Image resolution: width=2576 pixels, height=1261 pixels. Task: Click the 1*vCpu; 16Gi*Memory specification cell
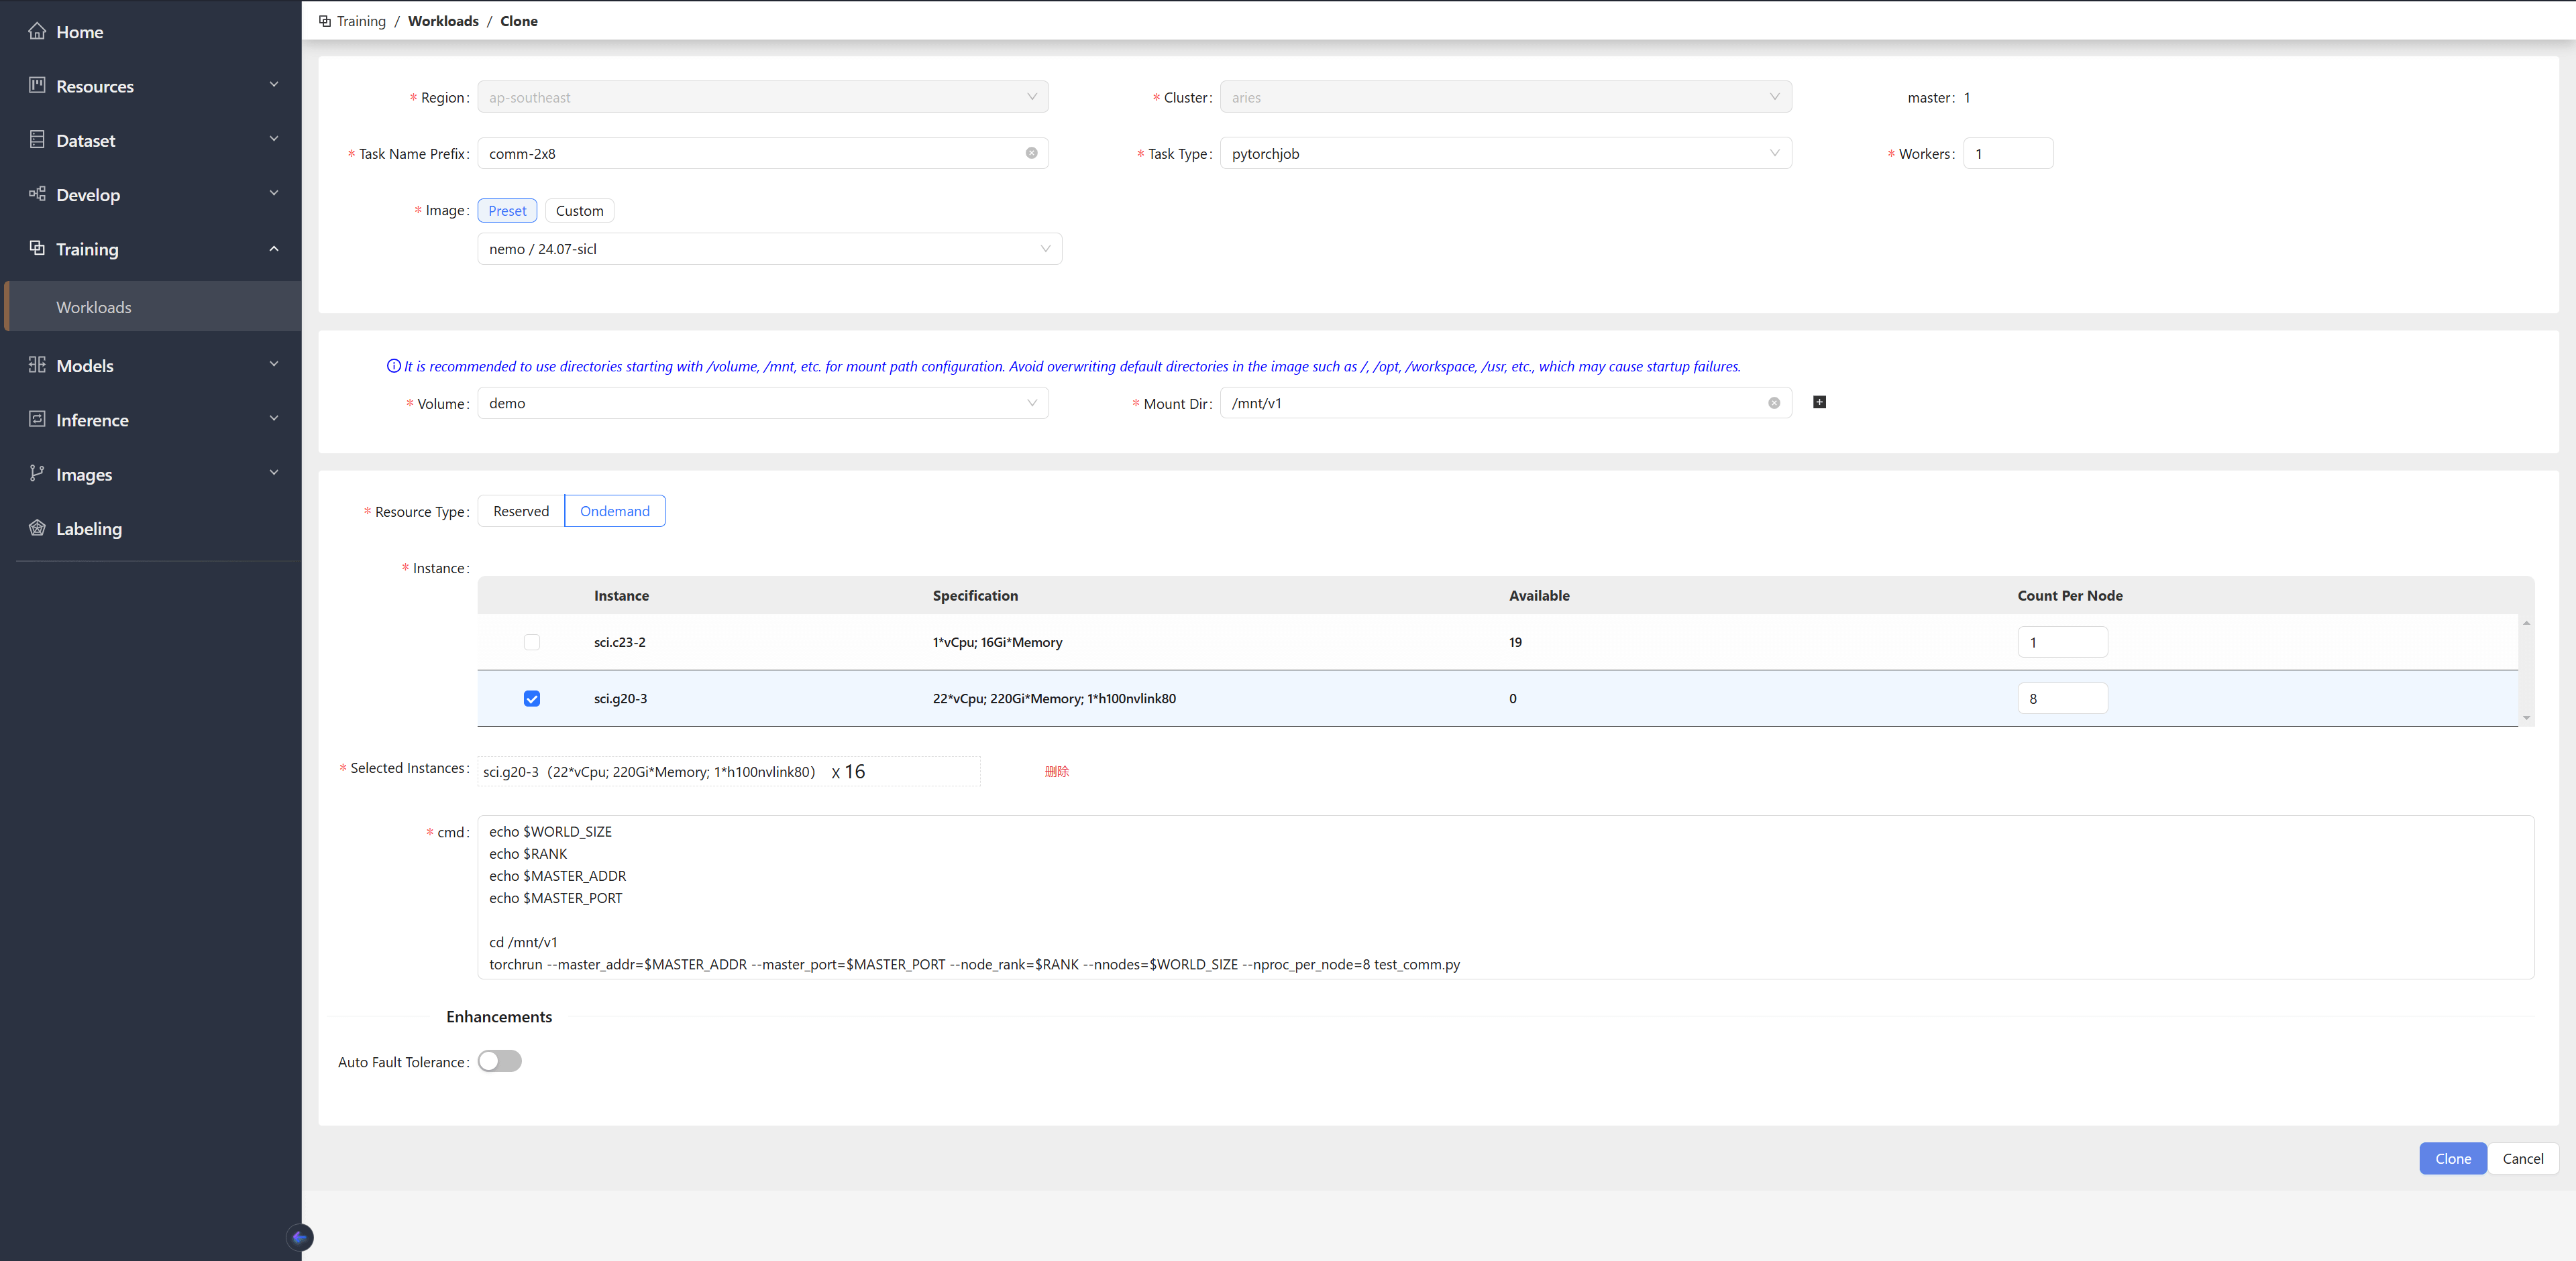pyautogui.click(x=997, y=642)
